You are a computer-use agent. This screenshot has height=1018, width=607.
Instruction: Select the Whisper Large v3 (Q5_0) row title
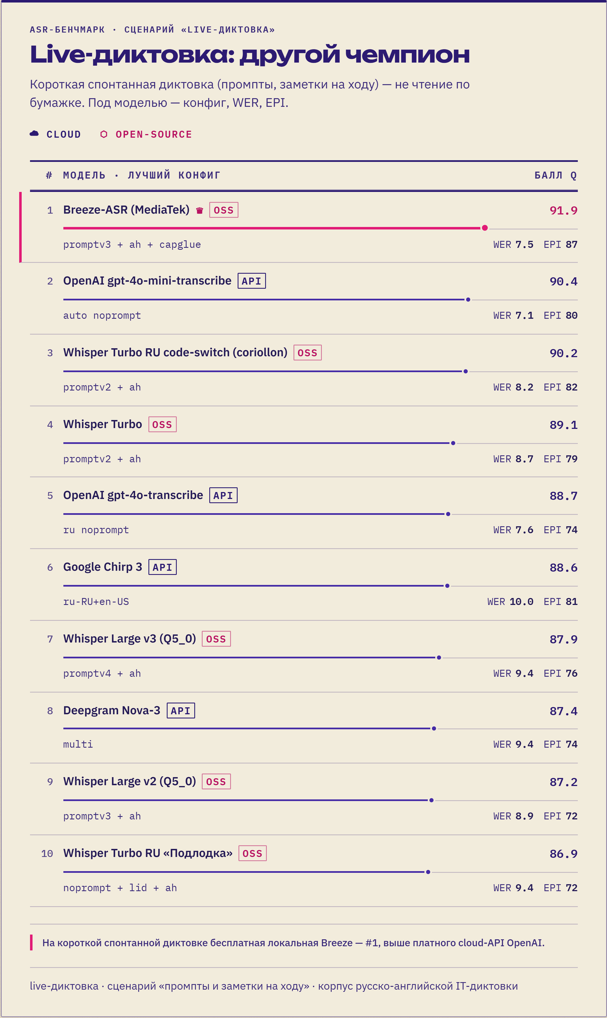(130, 639)
